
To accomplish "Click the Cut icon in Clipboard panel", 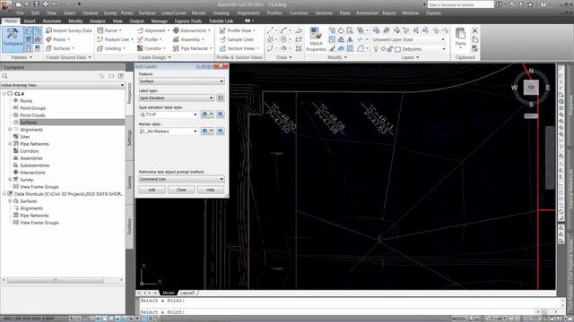I will click(474, 30).
